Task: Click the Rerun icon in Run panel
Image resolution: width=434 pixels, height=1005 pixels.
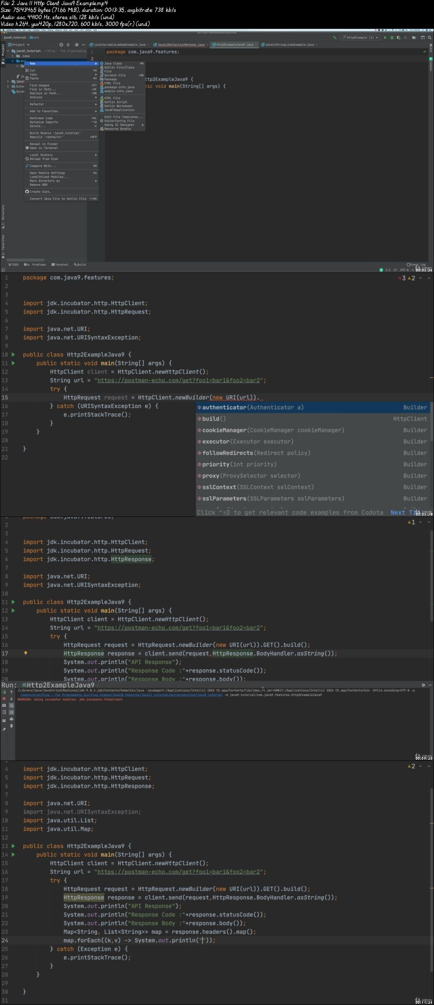Action: coord(4,692)
